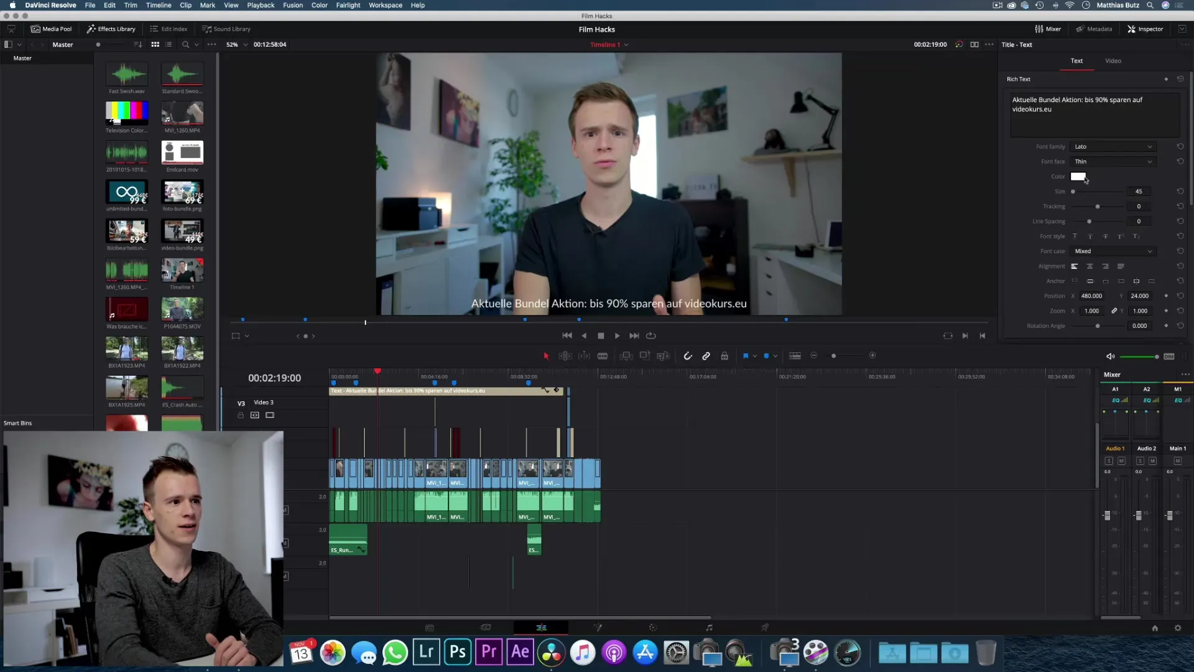Reset the Font family parameter
The width and height of the screenshot is (1194, 672).
pos(1180,147)
